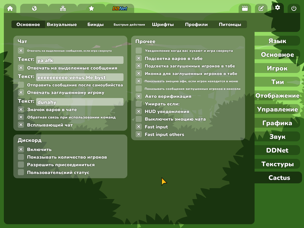Open the demos clapperboard icon

click(245, 9)
